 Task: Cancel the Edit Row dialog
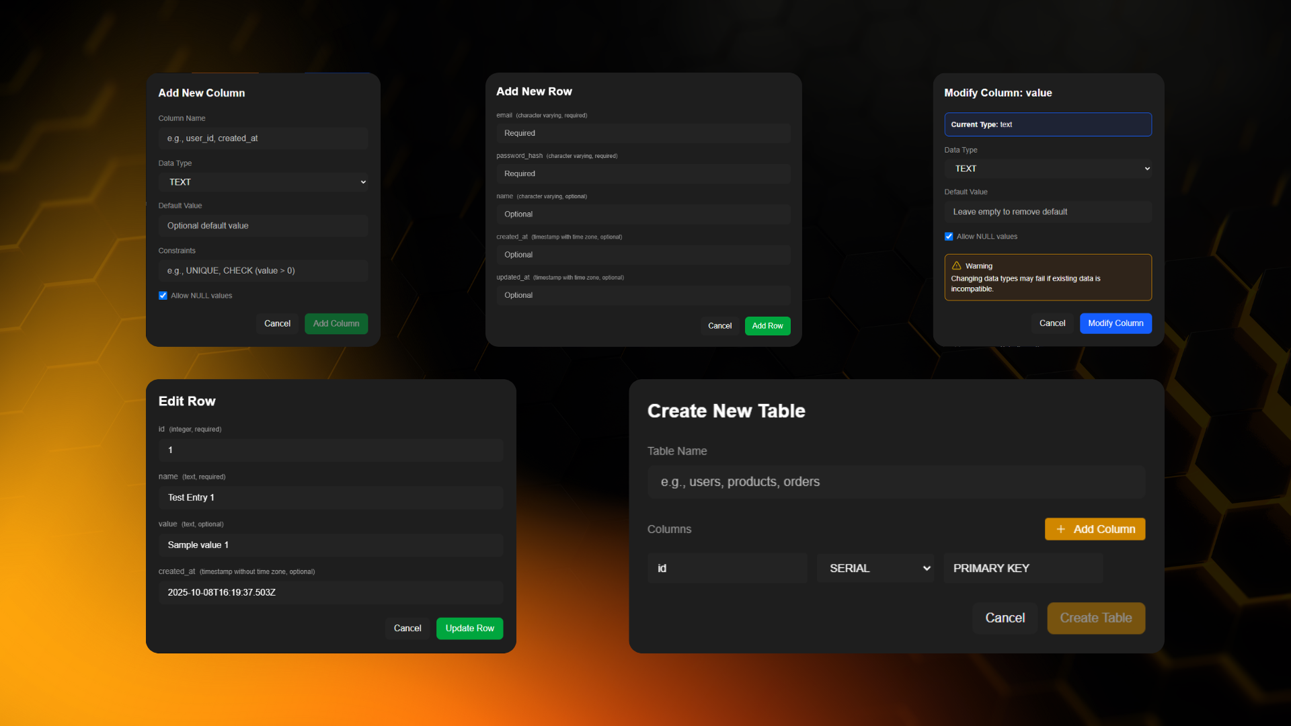click(x=407, y=628)
